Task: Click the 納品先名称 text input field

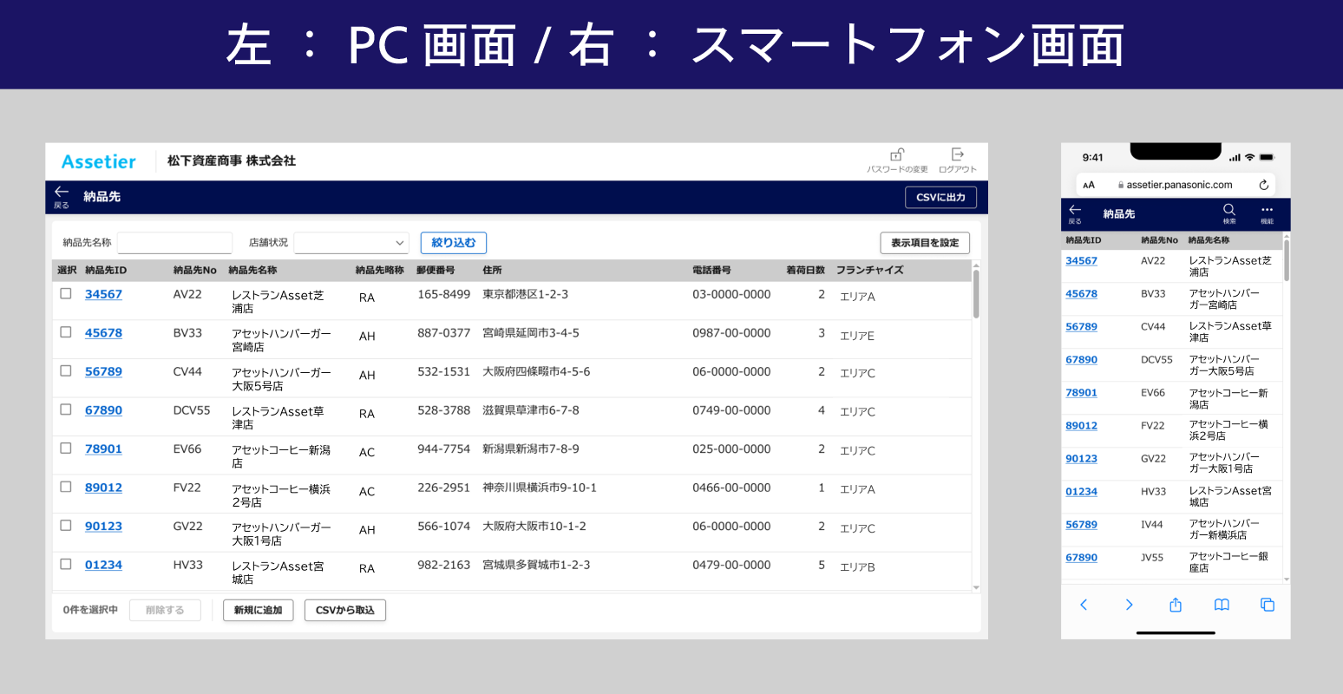Action: (174, 243)
